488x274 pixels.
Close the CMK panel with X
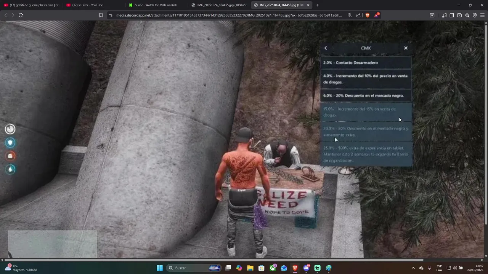click(x=406, y=48)
